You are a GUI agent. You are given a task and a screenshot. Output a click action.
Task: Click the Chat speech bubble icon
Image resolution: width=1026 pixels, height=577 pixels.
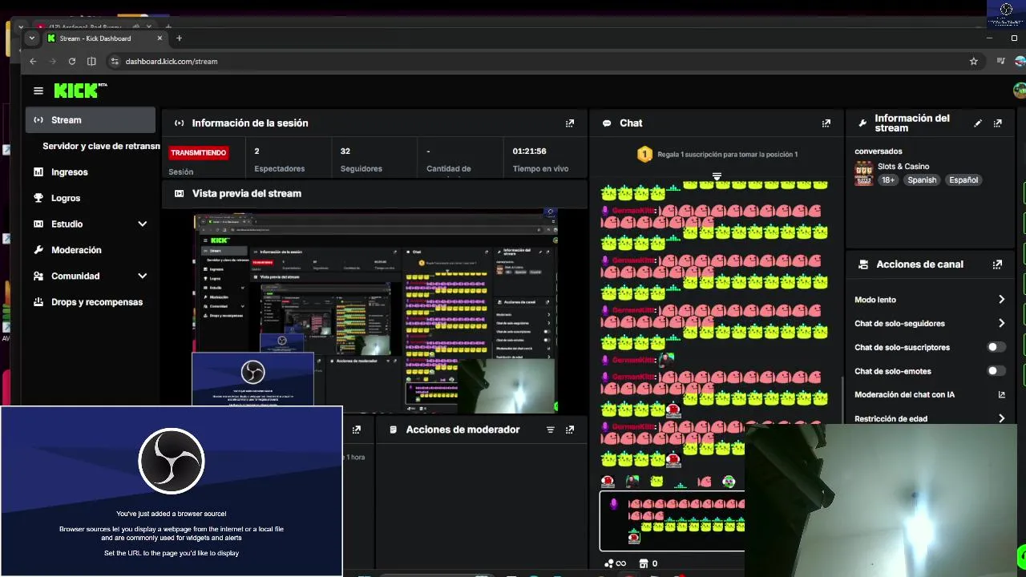pyautogui.click(x=607, y=123)
